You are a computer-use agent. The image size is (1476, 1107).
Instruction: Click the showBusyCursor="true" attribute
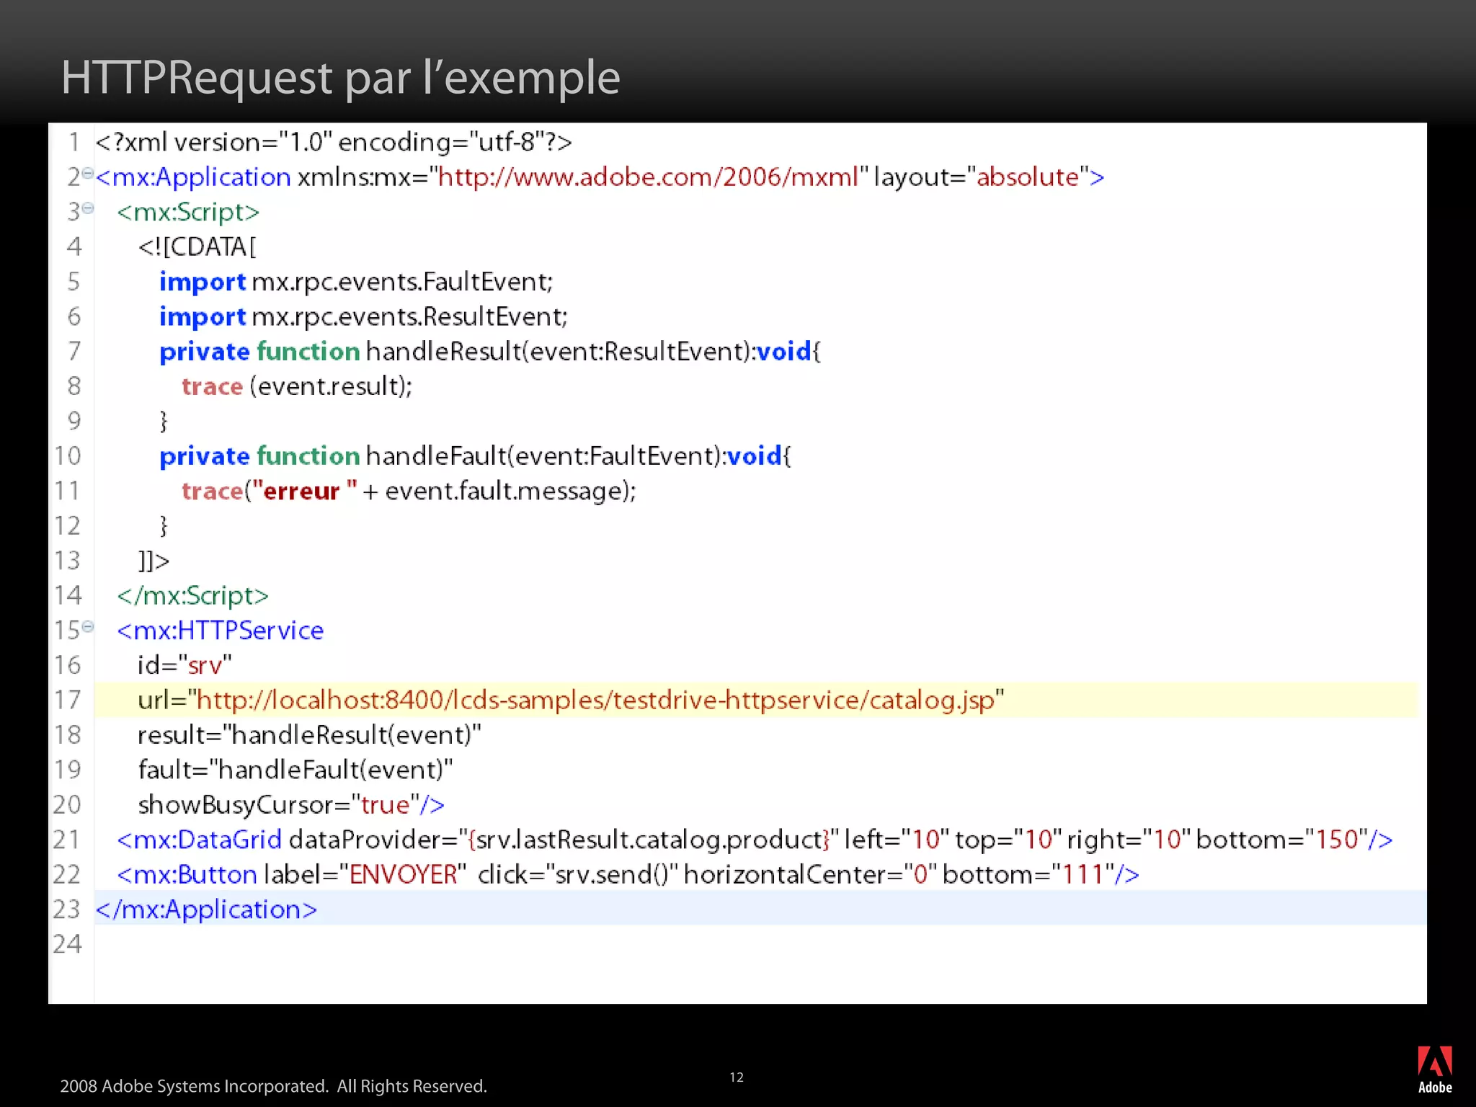pos(279,804)
